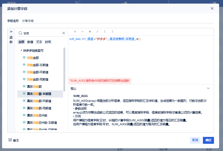223x151 pixels.
Task: Click the 取消 button
Action: point(195,140)
